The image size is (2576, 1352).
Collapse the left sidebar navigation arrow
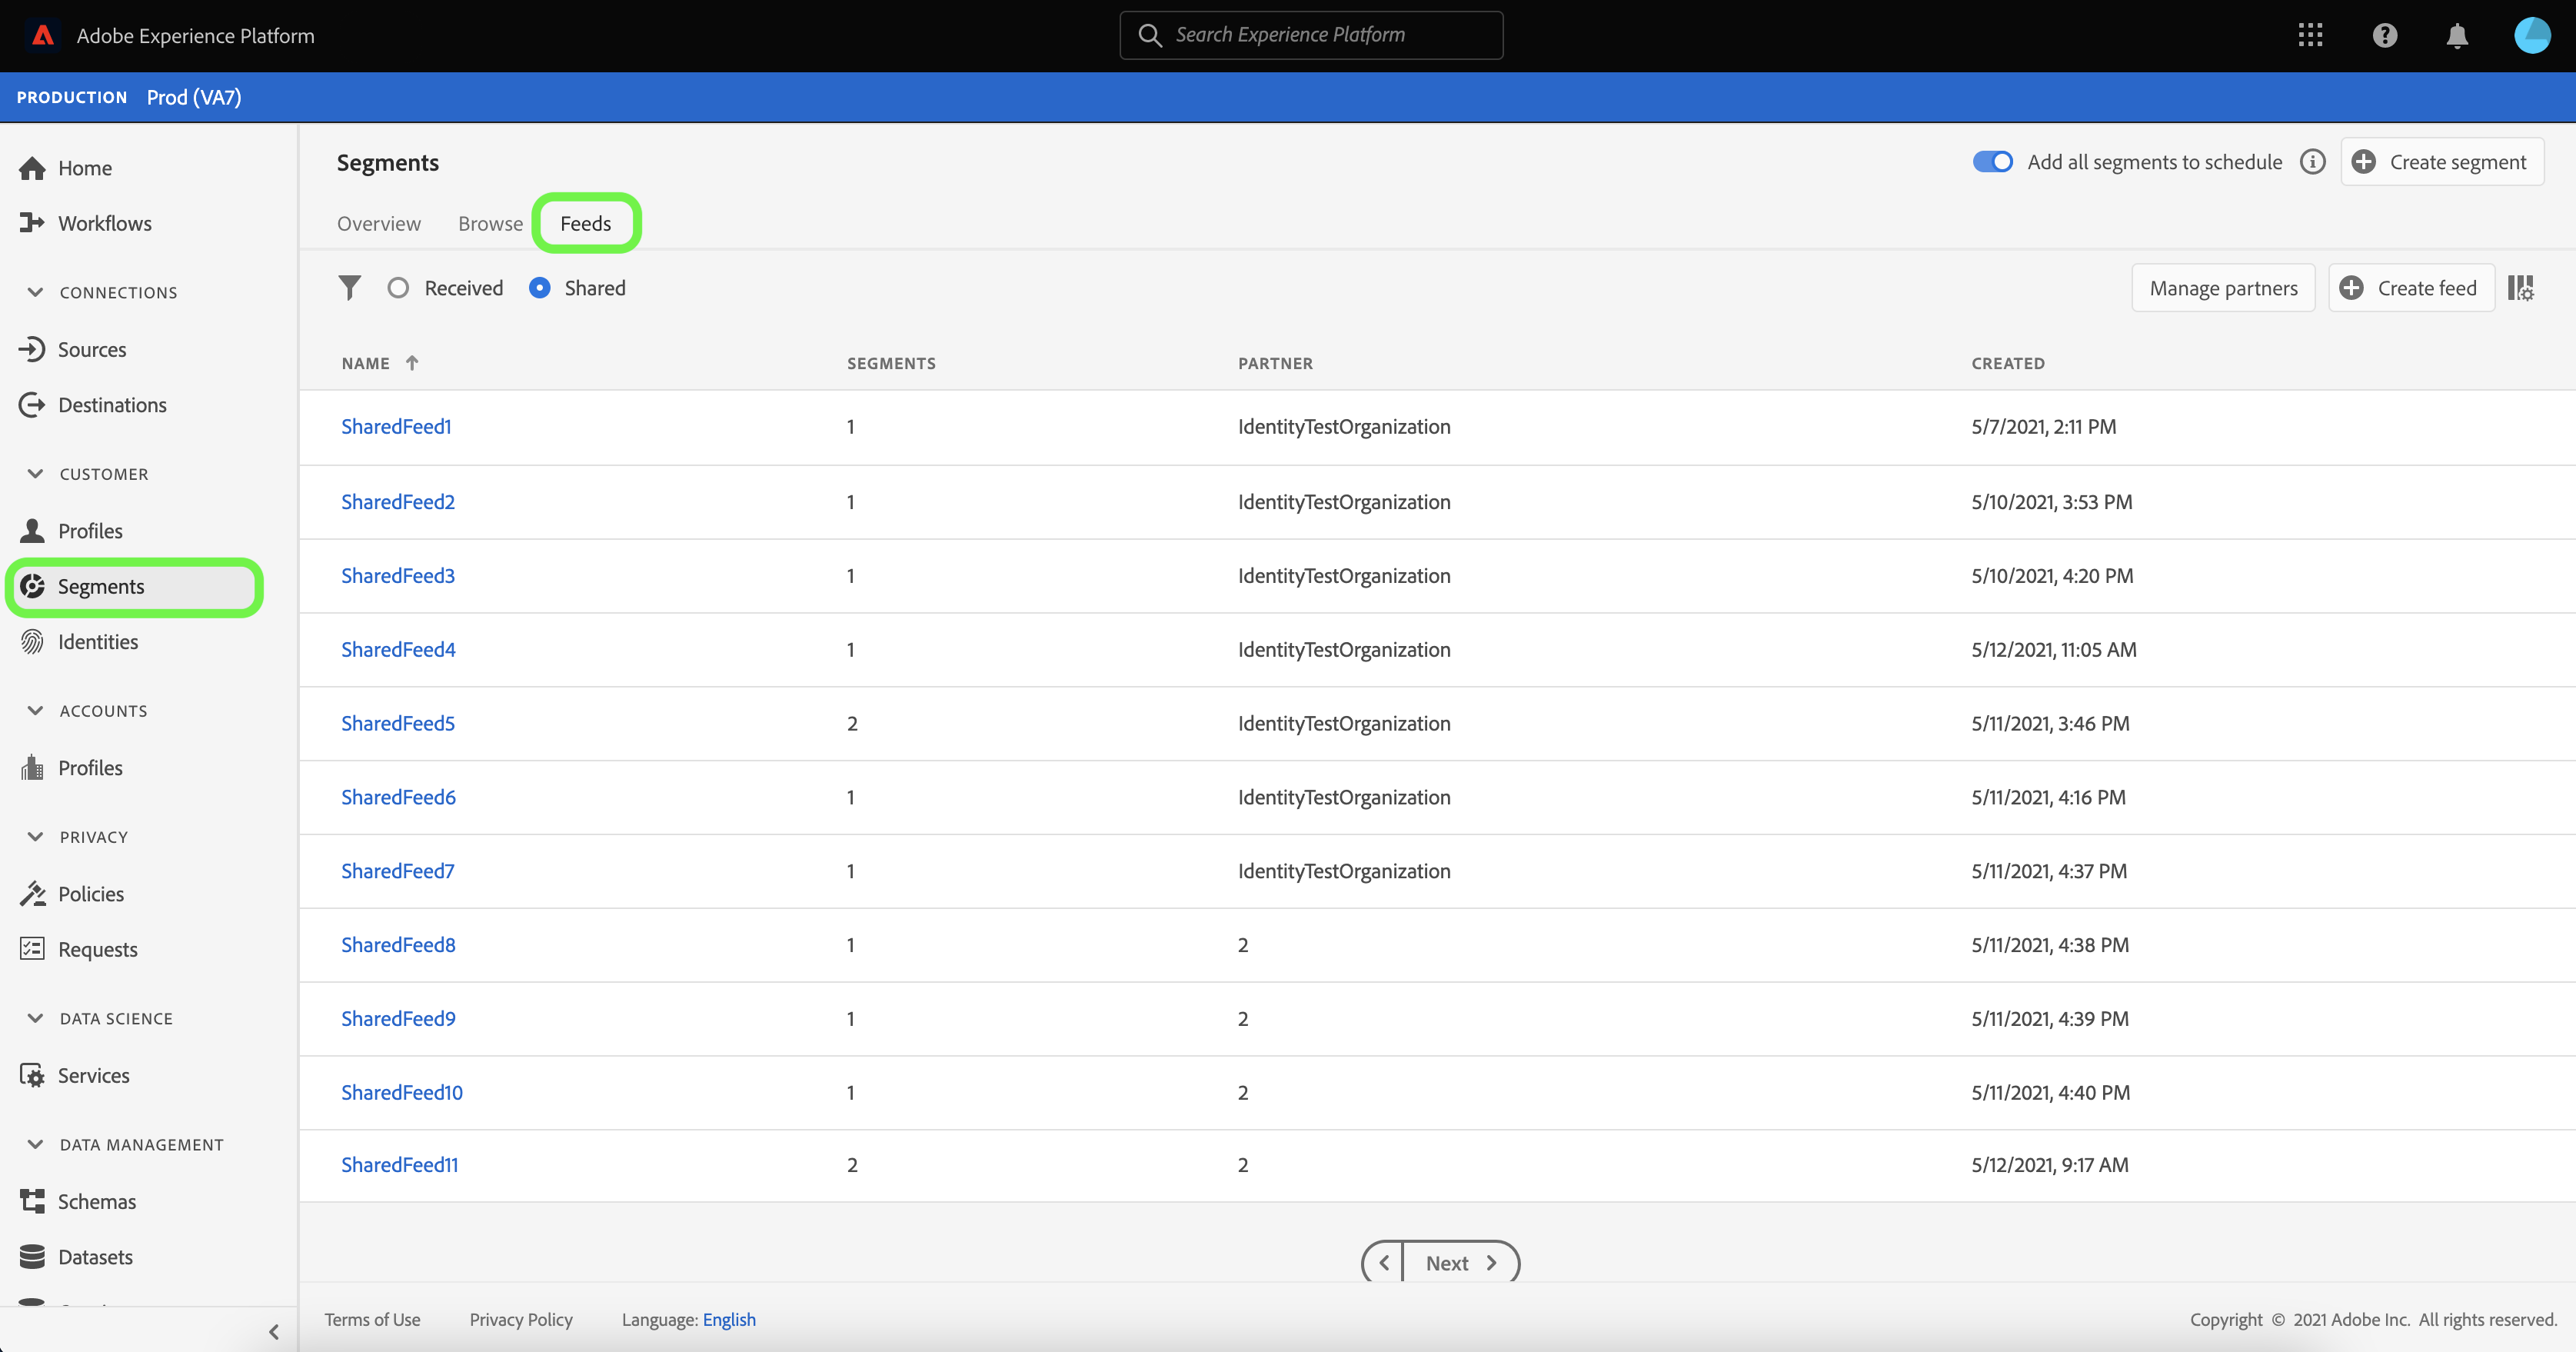(x=274, y=1331)
